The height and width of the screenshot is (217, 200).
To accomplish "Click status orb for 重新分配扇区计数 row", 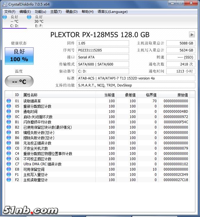I will (x=9, y=106).
